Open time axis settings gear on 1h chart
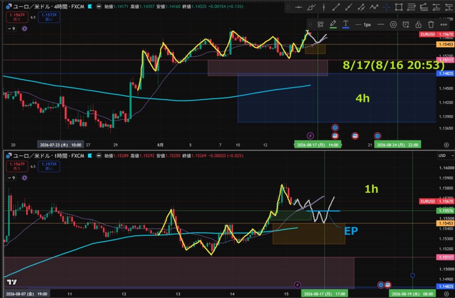Image resolution: width=455 pixels, height=298 pixels. pyautogui.click(x=446, y=294)
